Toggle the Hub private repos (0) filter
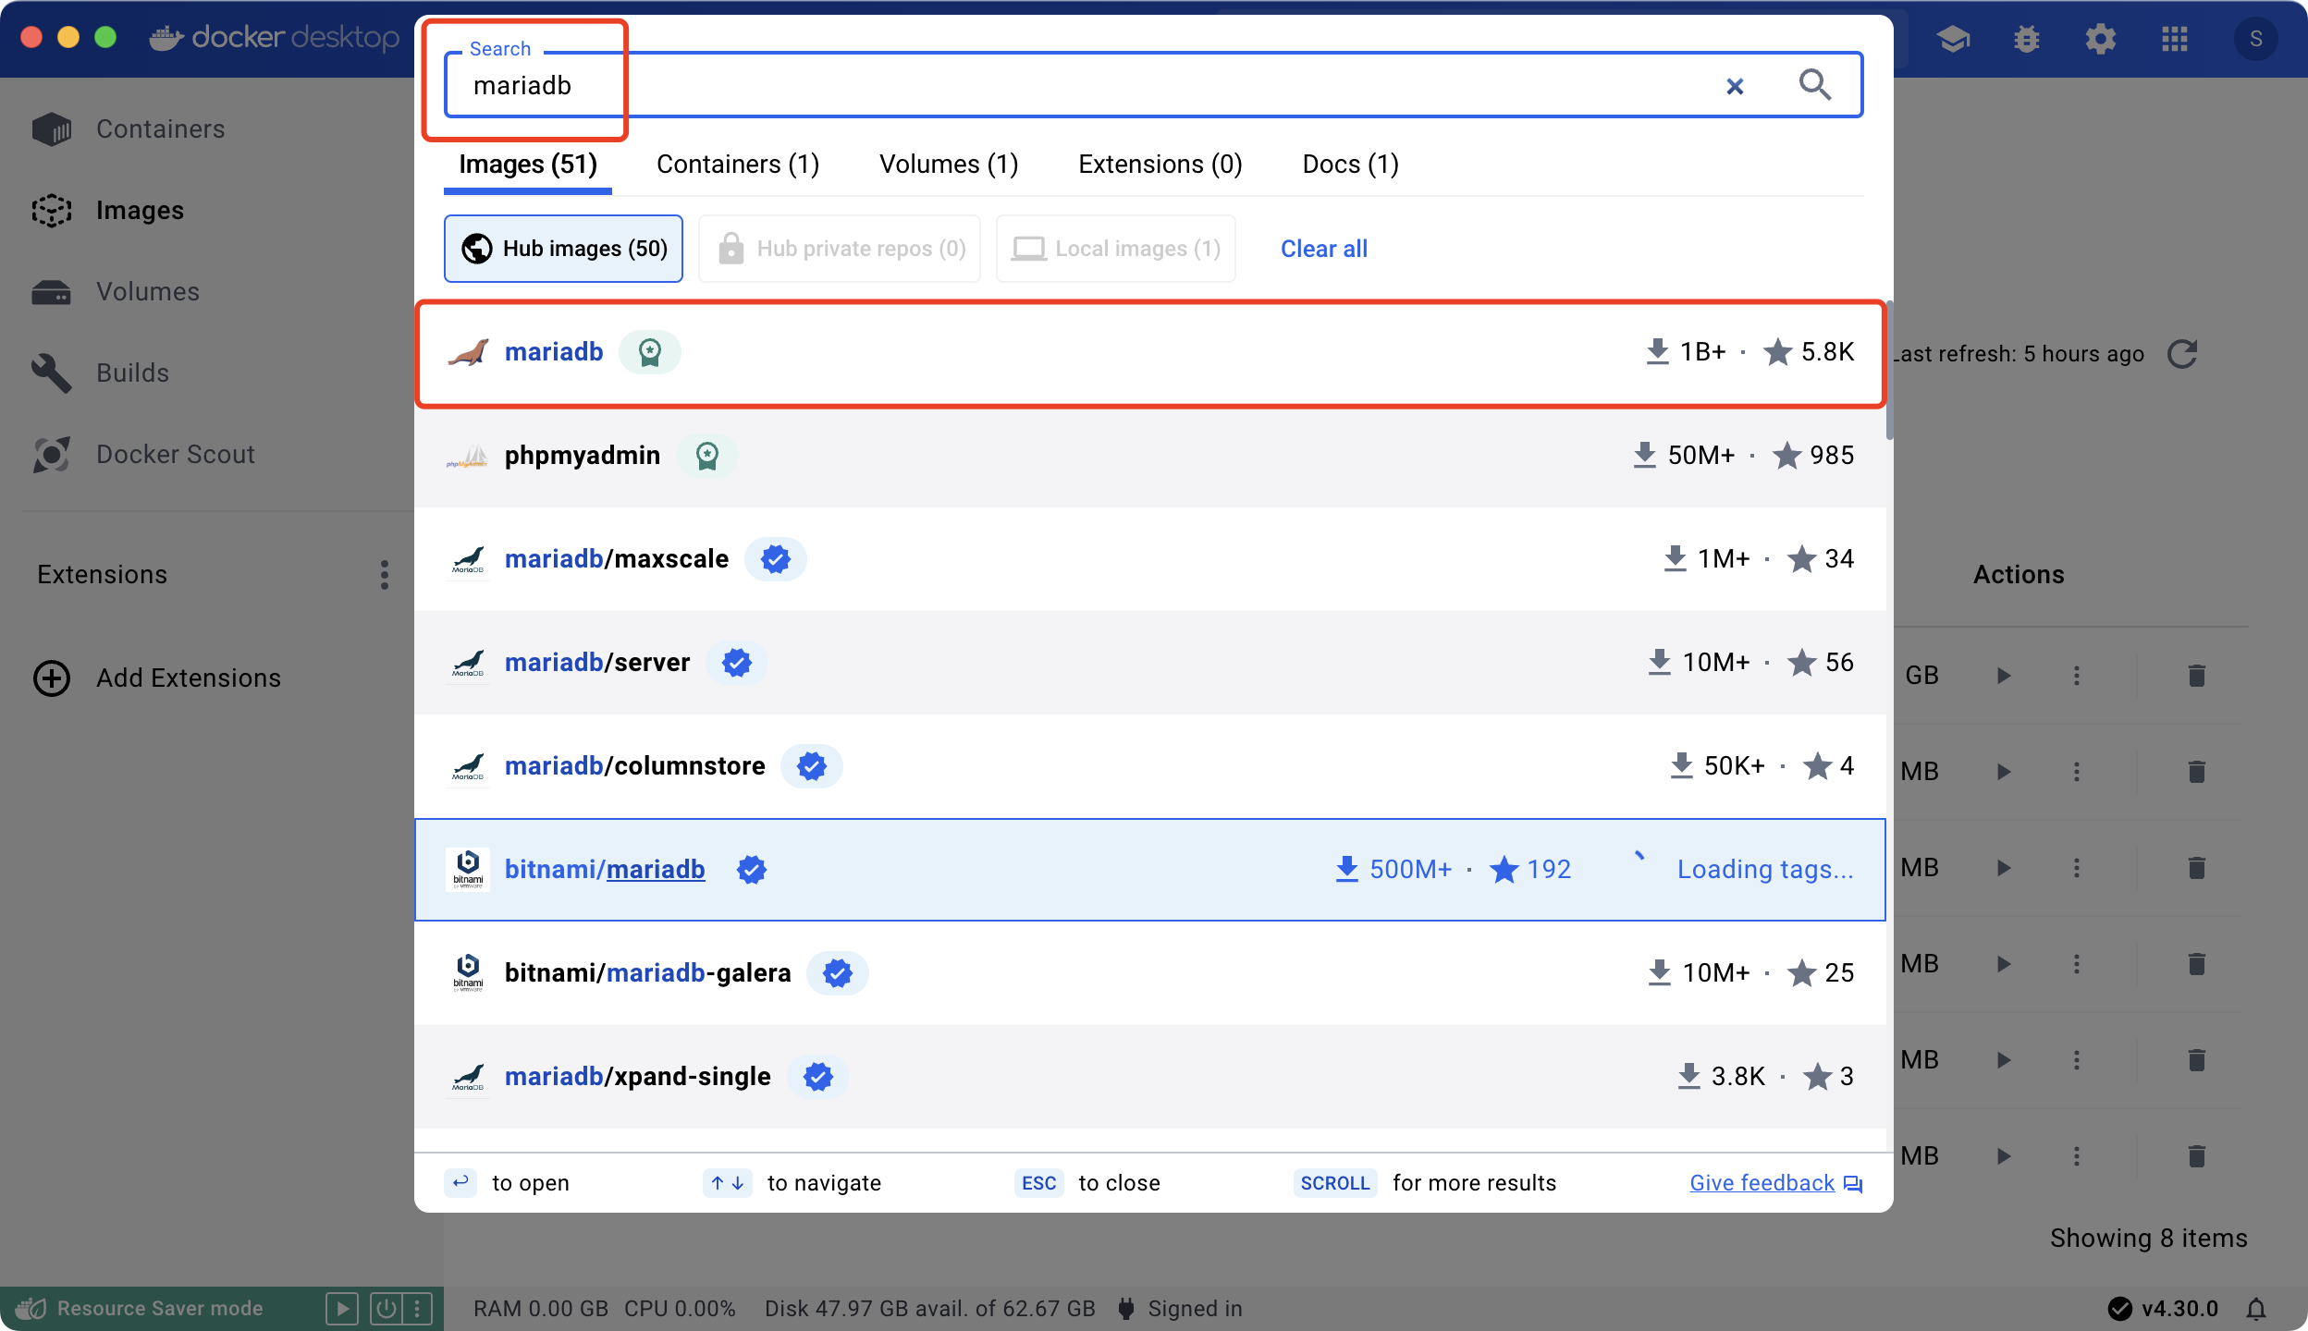The image size is (2308, 1331). (840, 249)
